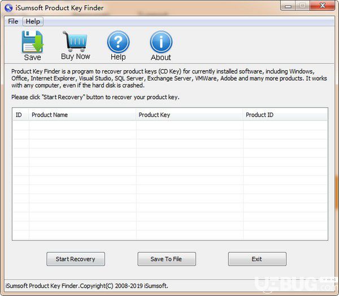Open Buy Now shopping cart icon
This screenshot has height=296, width=339.
[75, 41]
